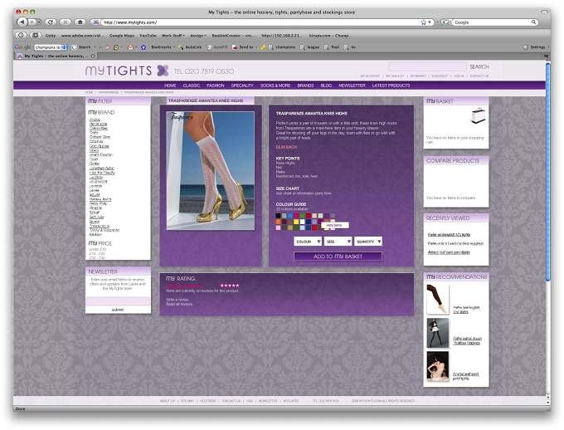Focus the site search input field
The image size is (564, 430).
[x=427, y=66]
